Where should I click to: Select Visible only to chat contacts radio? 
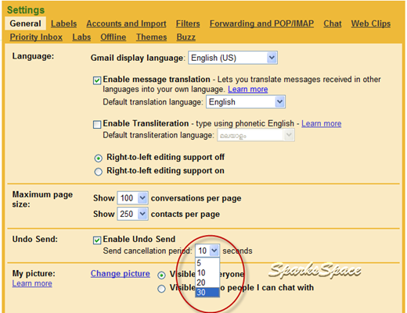(x=161, y=289)
